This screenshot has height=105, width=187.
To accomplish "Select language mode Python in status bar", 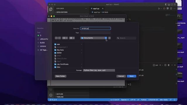I will coord(144,100).
